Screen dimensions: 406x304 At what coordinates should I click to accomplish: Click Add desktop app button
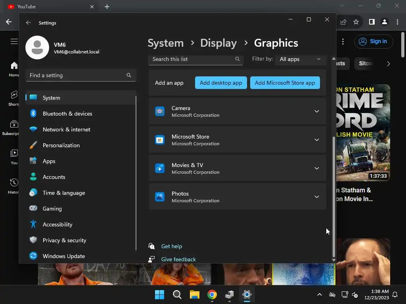(221, 83)
